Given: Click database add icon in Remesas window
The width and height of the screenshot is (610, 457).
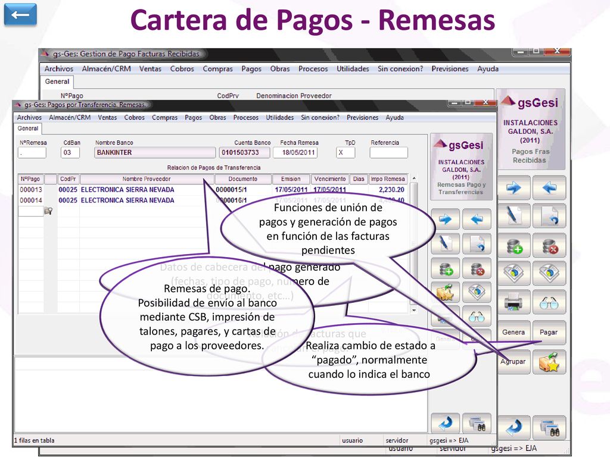Looking at the screenshot, I should (x=446, y=268).
